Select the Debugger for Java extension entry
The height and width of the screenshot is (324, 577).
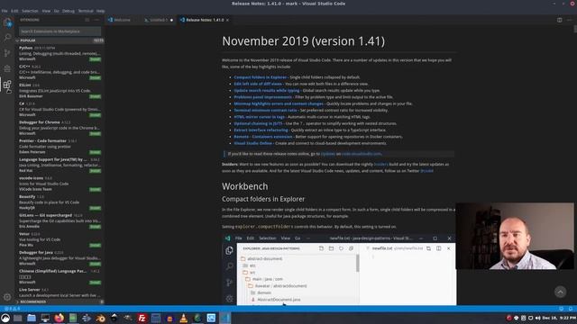point(60,258)
